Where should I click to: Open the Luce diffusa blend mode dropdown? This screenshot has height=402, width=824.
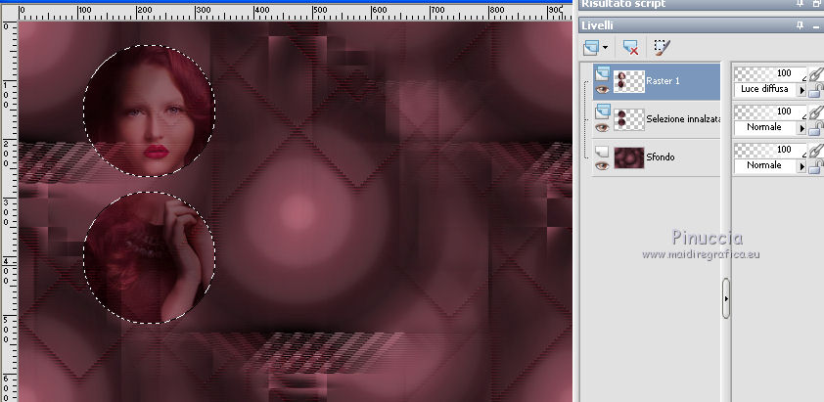click(x=802, y=90)
